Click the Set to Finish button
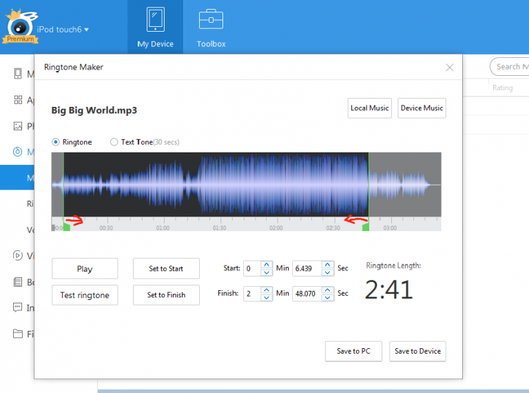 (x=166, y=295)
